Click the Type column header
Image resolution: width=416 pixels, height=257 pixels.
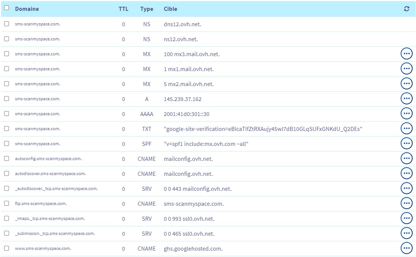(x=147, y=9)
